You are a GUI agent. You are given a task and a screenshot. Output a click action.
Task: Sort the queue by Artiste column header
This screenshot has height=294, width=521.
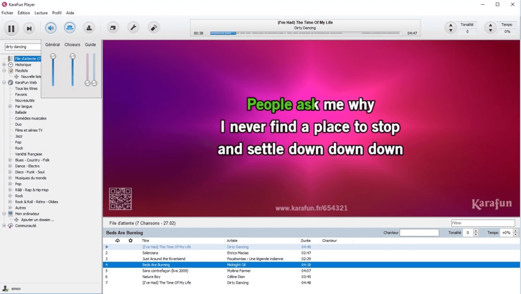click(232, 241)
